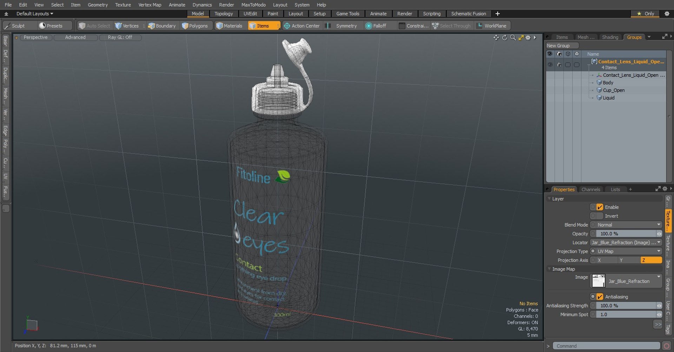Click the Constraints toolbar button
The width and height of the screenshot is (674, 352).
[x=413, y=26]
